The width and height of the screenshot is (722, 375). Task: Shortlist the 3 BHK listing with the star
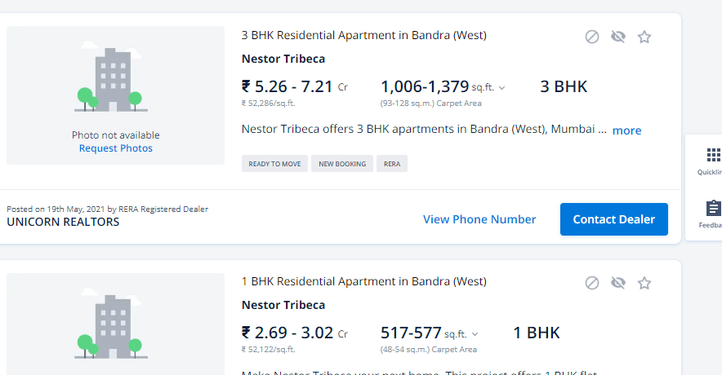point(644,37)
